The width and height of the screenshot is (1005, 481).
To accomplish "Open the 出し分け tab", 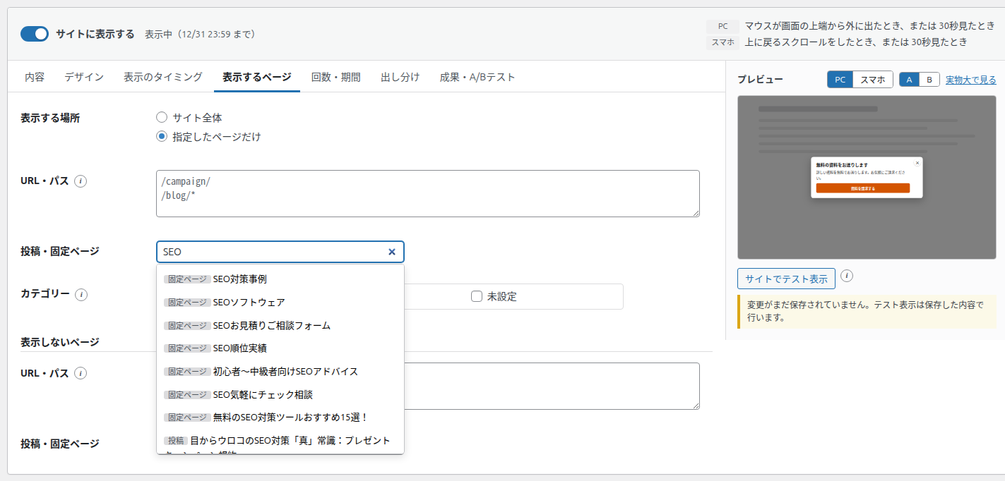I will [x=400, y=77].
